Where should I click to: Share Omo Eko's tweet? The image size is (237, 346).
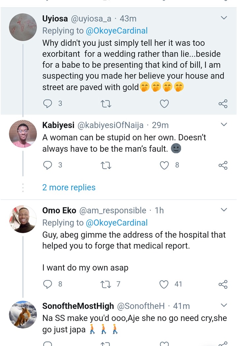pyautogui.click(x=223, y=284)
